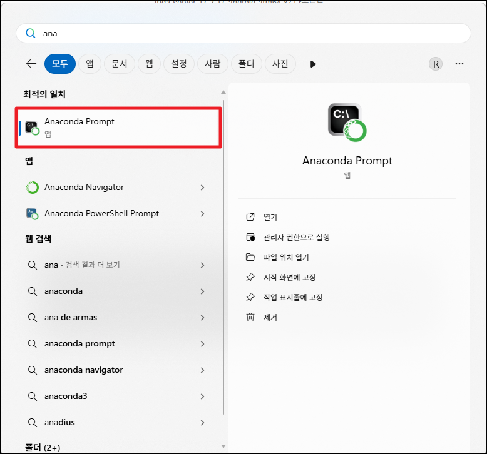
Task: Click the results list vertical scrollbar
Action: [223, 258]
